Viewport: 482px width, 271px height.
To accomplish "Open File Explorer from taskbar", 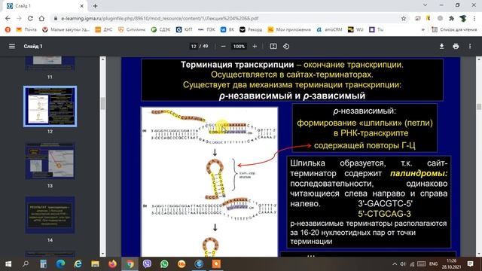I will click(x=95, y=264).
